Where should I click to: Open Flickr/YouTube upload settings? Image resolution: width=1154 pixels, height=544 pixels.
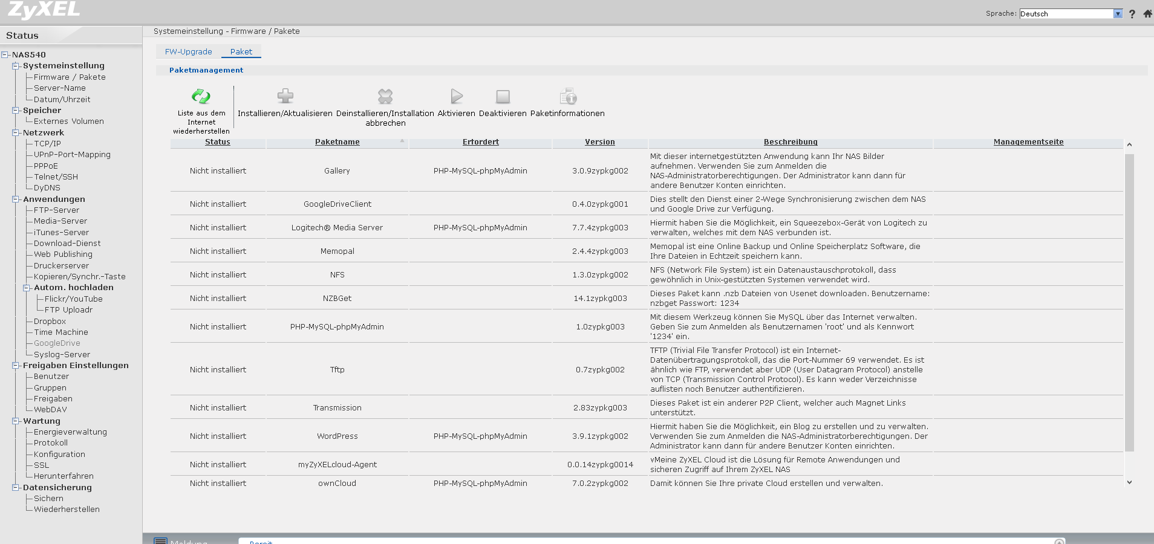click(x=74, y=299)
